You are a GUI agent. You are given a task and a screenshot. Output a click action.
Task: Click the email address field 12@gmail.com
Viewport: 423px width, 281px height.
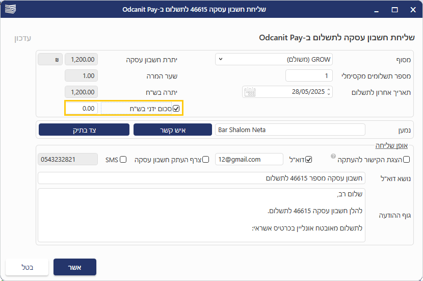tap(249, 160)
